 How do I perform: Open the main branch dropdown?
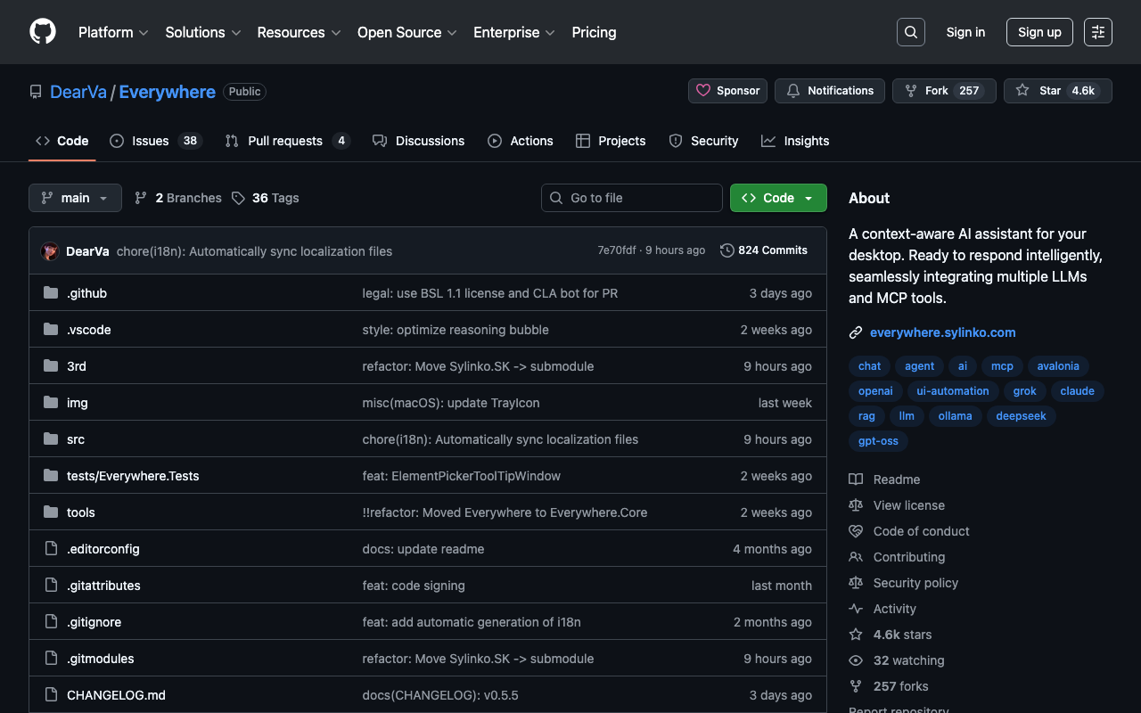pyautogui.click(x=75, y=198)
